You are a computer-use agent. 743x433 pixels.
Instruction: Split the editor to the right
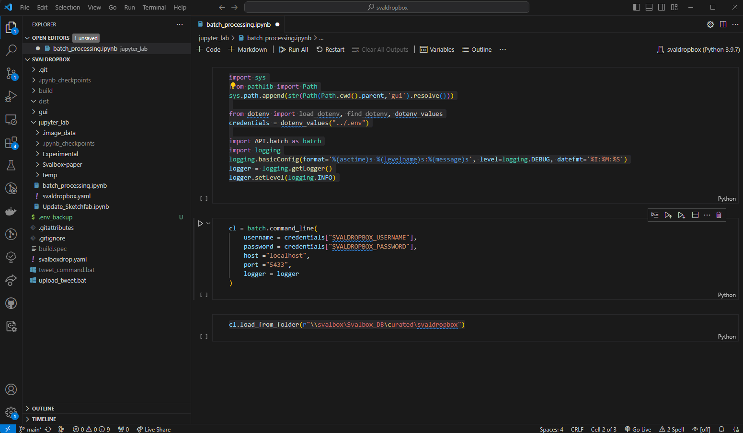click(723, 24)
